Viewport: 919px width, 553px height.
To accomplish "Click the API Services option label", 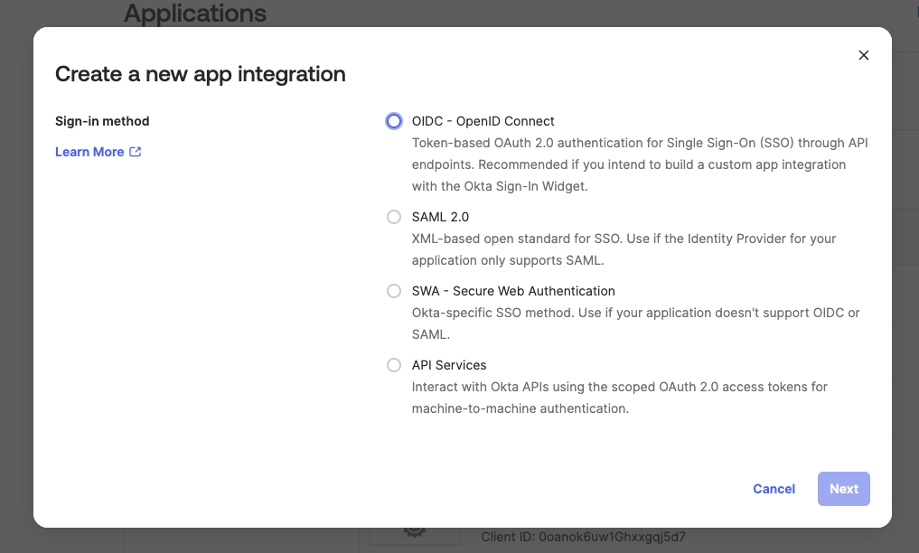I will click(449, 365).
